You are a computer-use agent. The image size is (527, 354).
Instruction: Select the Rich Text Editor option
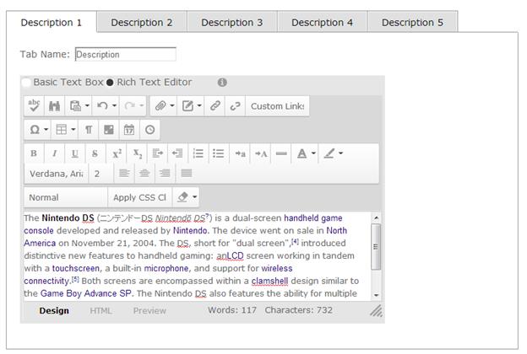[x=110, y=83]
